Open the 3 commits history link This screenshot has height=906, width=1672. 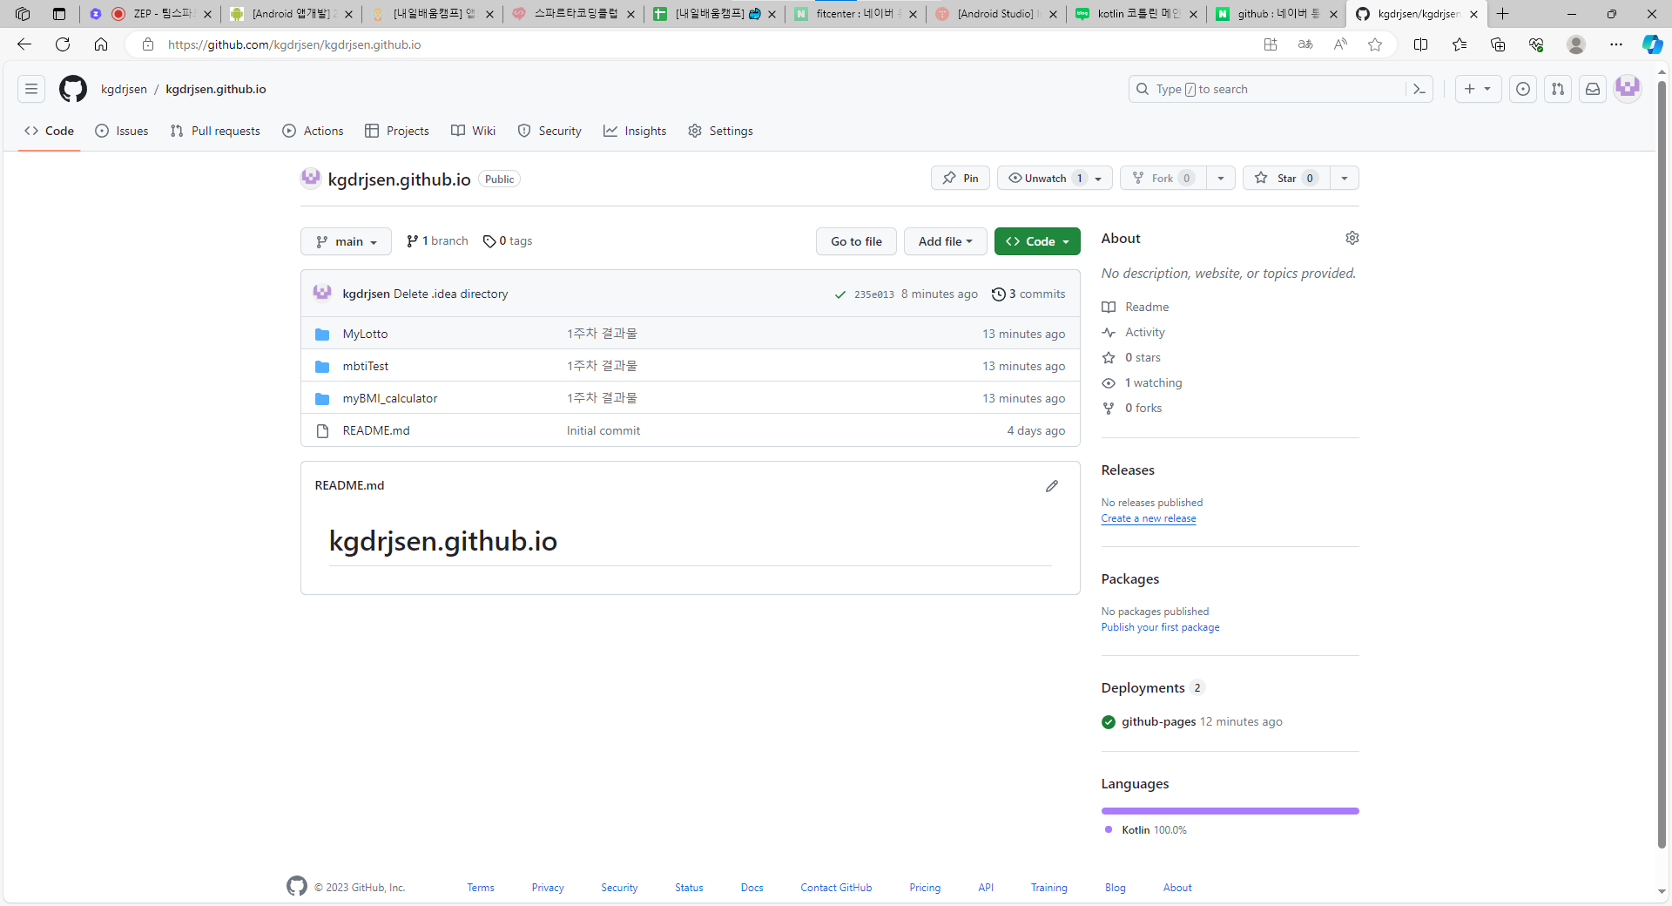[x=1028, y=294]
